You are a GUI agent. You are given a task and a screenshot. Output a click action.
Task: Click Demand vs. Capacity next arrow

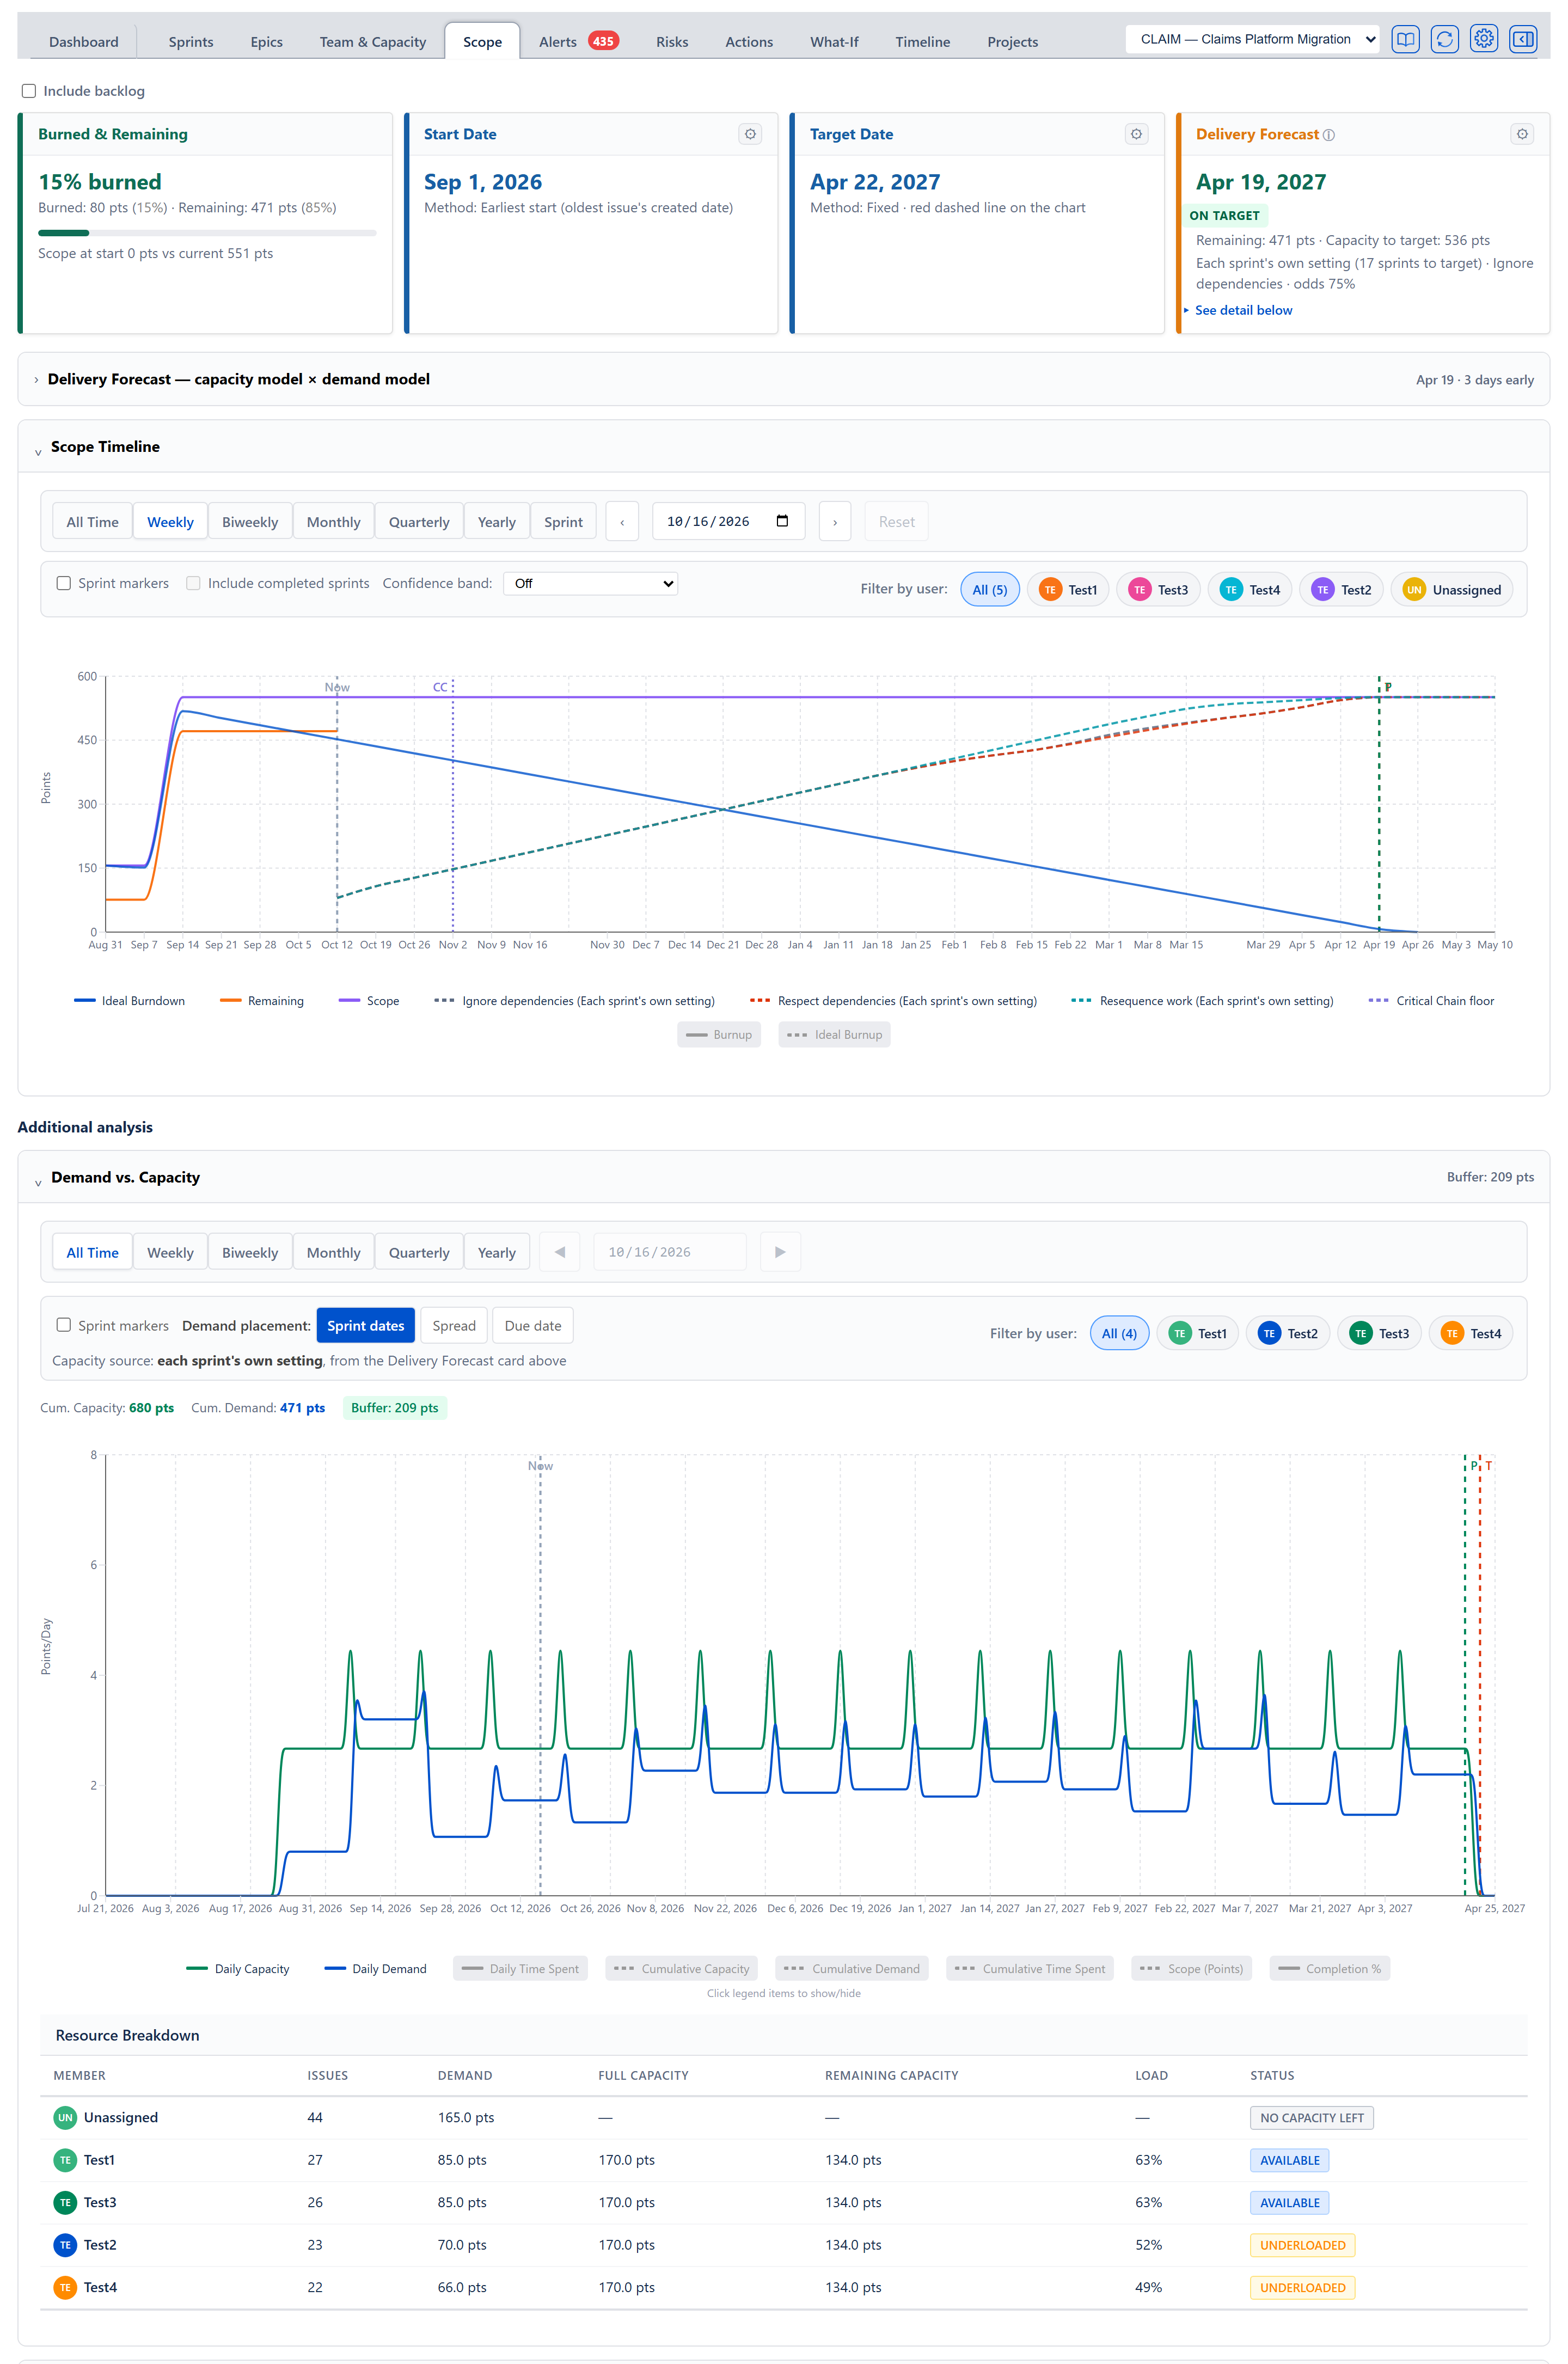780,1252
